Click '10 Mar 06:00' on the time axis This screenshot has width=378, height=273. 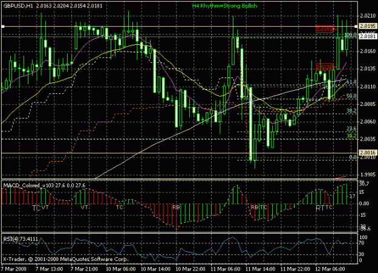point(120,269)
